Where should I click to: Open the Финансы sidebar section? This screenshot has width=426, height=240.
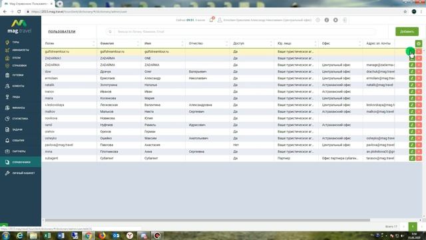tap(18, 108)
